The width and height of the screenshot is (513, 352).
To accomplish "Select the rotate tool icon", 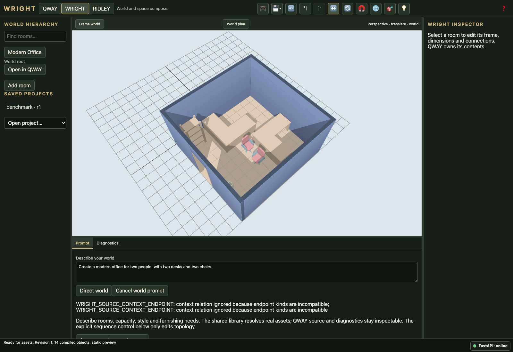I will tap(348, 9).
